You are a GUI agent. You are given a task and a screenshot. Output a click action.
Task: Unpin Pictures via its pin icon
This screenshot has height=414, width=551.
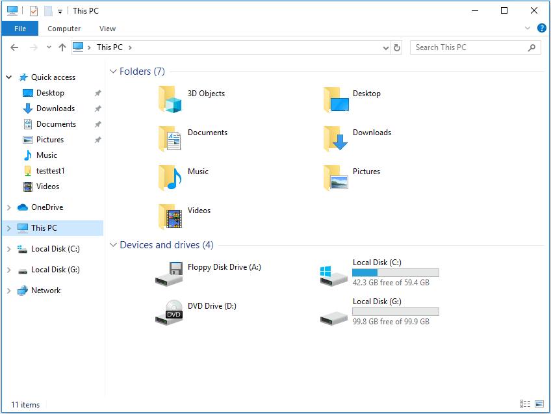98,140
